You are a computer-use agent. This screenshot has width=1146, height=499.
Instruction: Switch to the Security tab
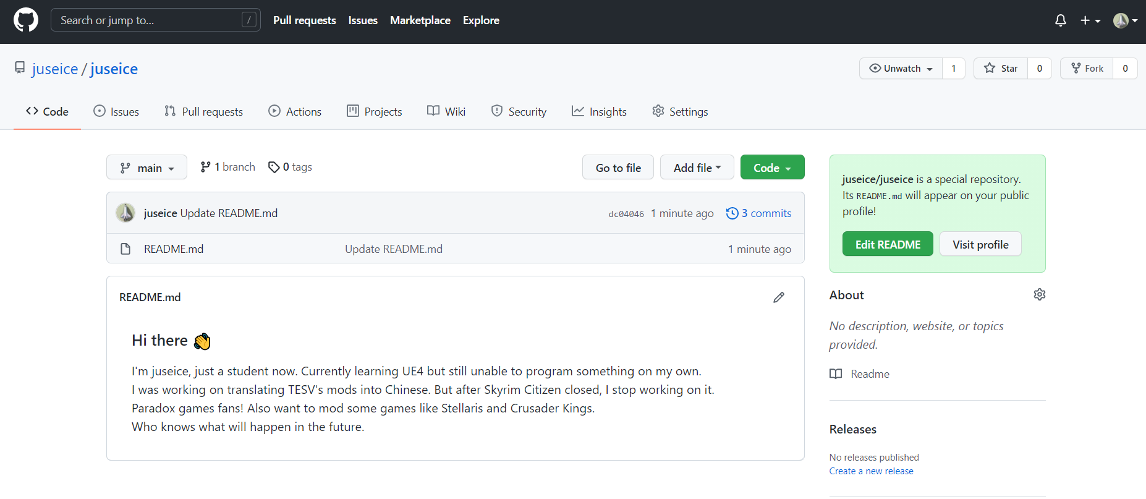coord(519,111)
